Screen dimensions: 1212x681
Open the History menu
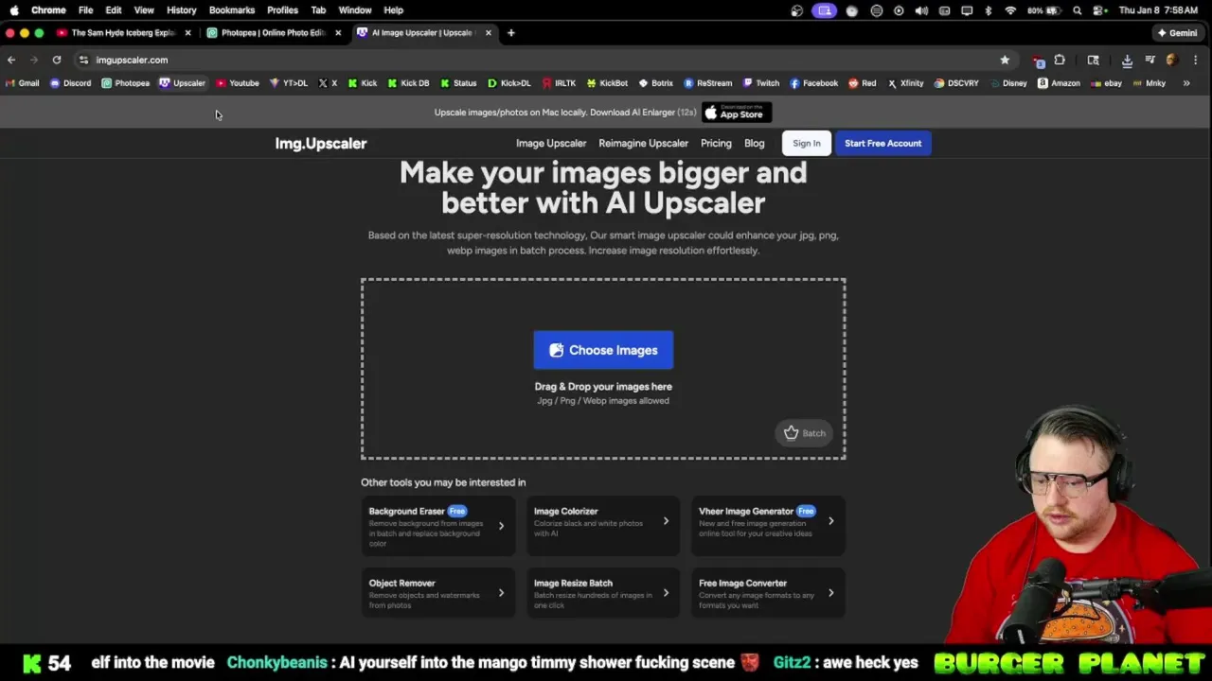coord(181,9)
